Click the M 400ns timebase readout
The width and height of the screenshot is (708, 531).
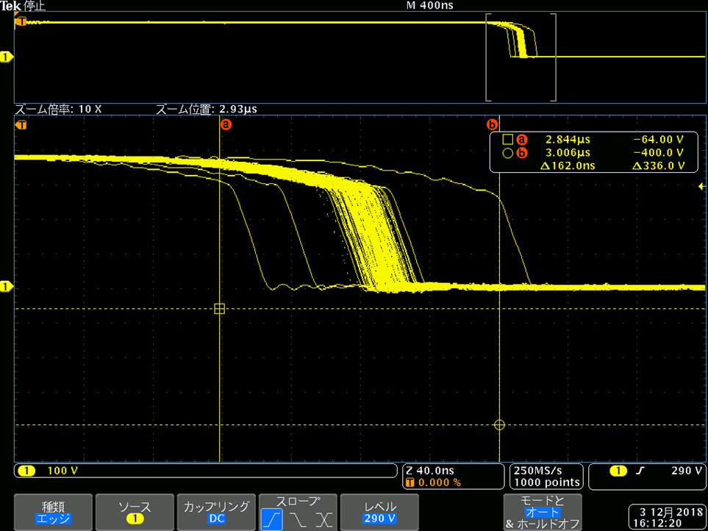point(430,6)
